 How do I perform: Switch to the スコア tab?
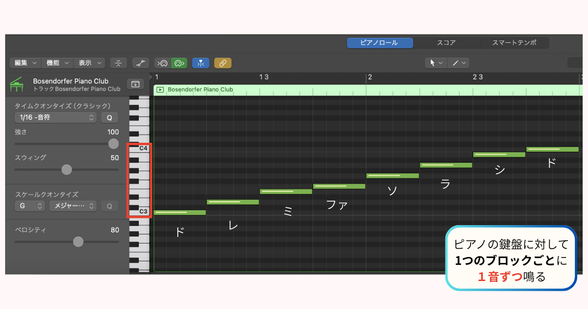tap(446, 43)
